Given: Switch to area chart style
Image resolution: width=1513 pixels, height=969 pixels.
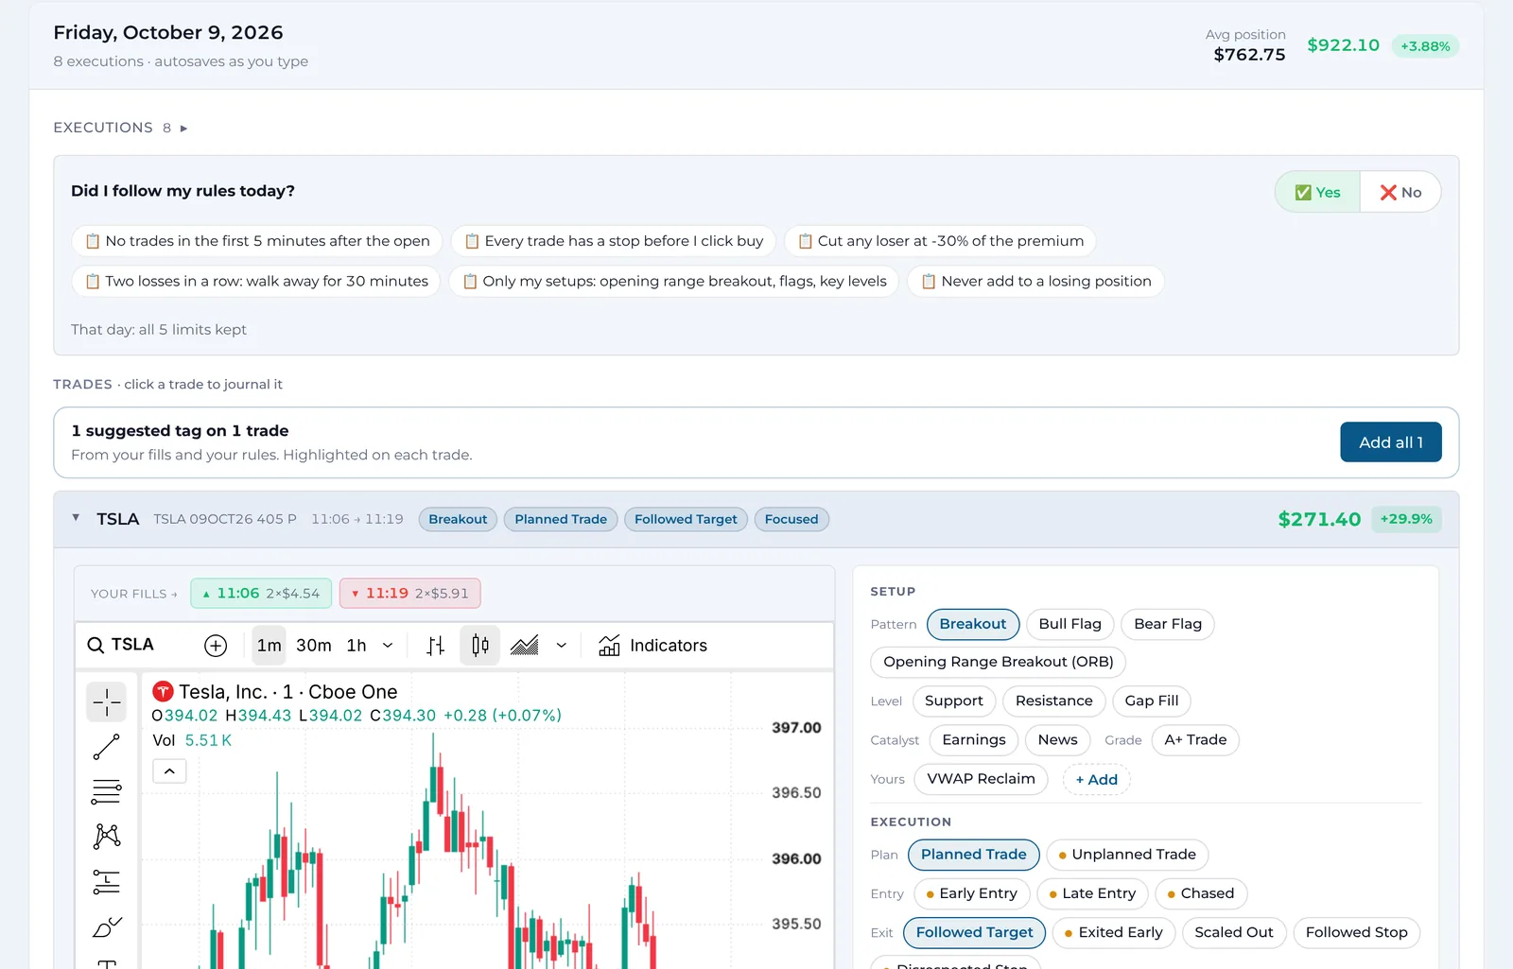Looking at the screenshot, I should point(525,646).
